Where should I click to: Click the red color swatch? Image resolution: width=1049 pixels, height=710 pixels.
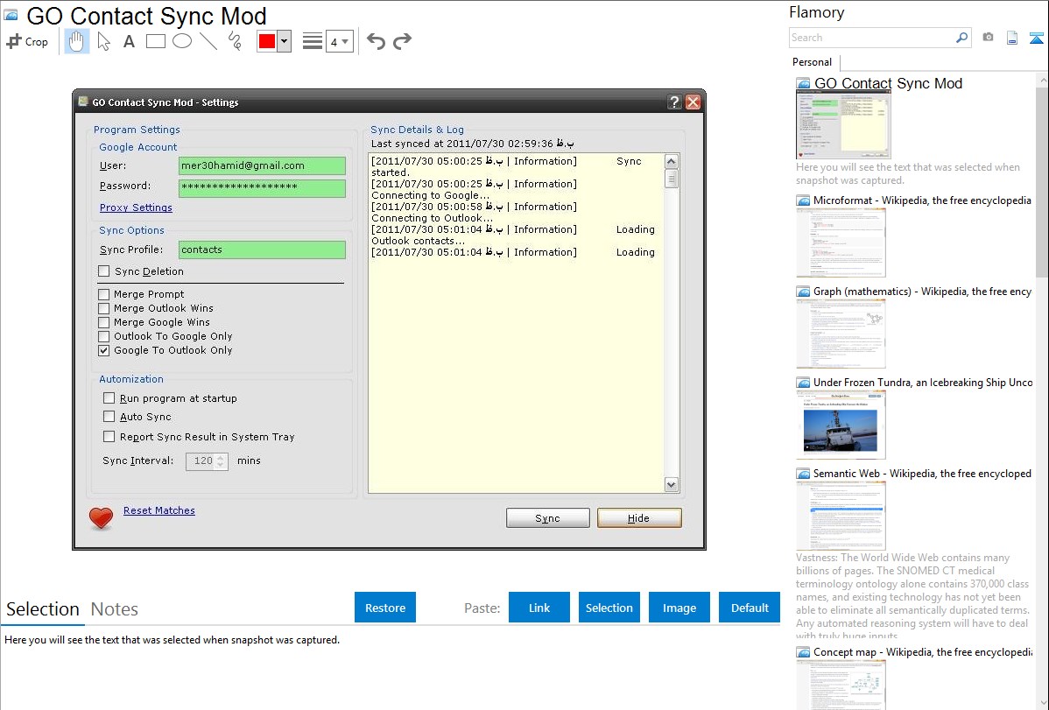[x=267, y=41]
